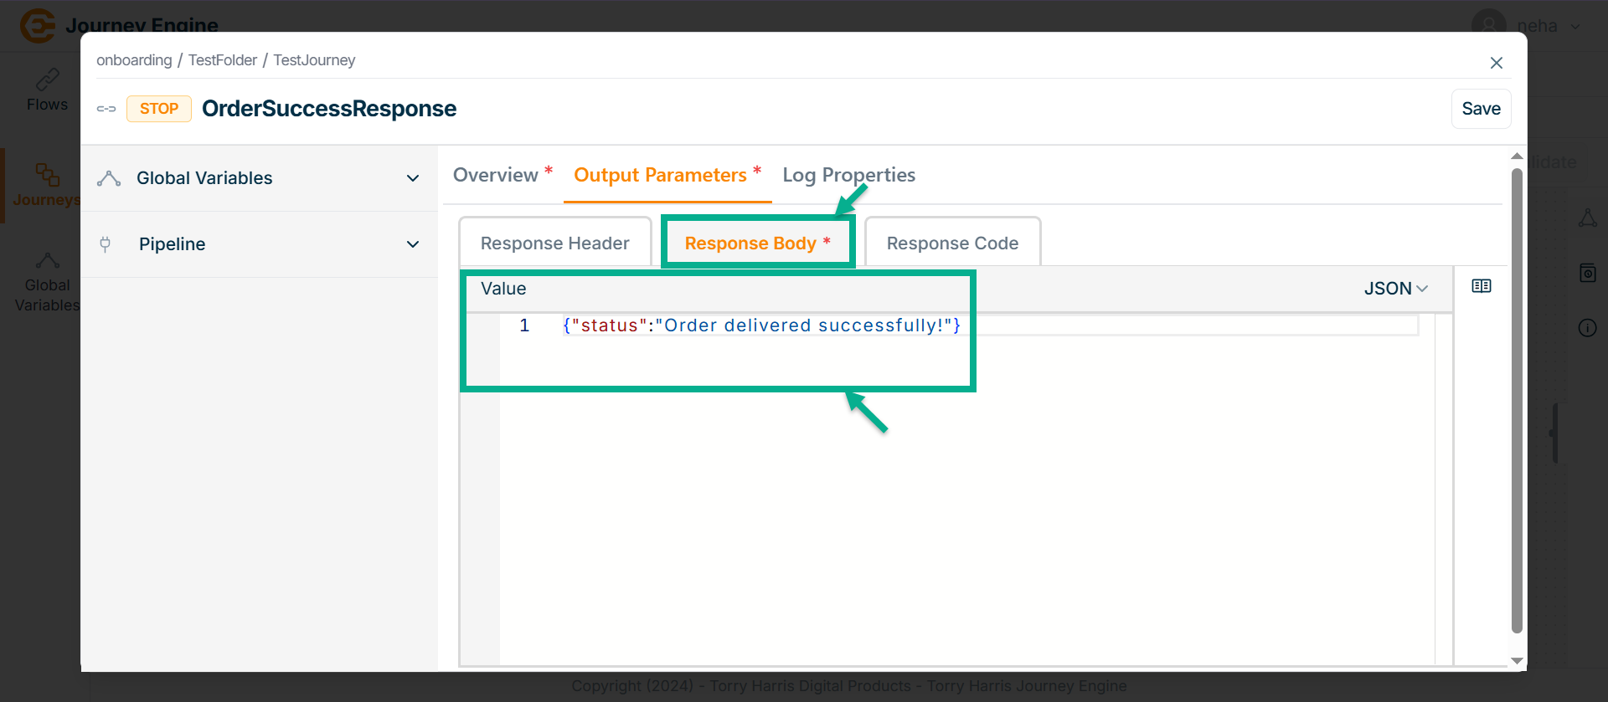This screenshot has height=702, width=1608.
Task: Click the vertical scrollbar of the dialog
Action: (1516, 402)
